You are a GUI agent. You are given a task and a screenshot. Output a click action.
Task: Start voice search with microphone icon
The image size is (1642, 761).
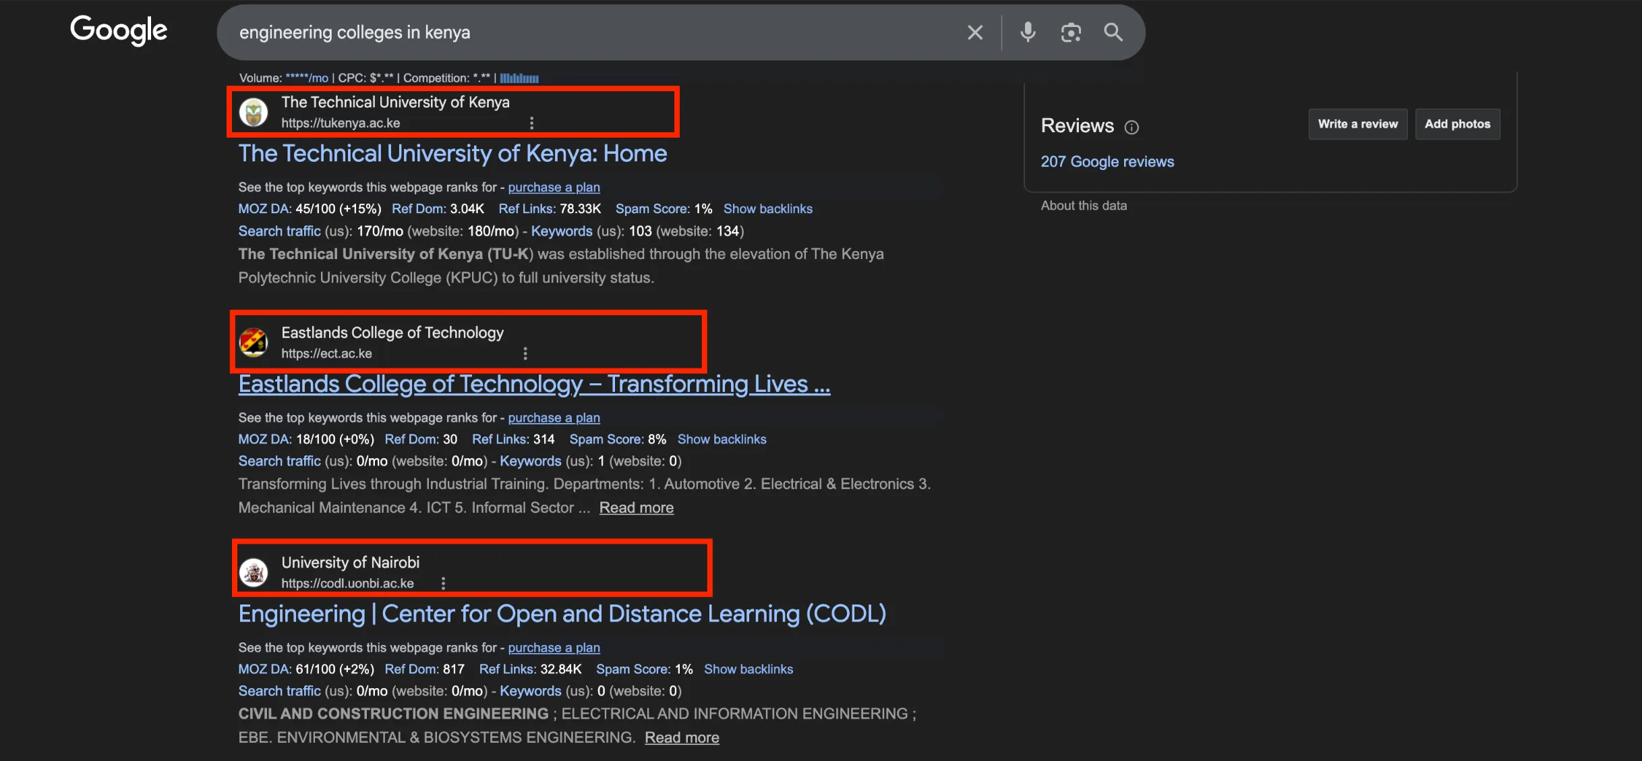point(1028,32)
